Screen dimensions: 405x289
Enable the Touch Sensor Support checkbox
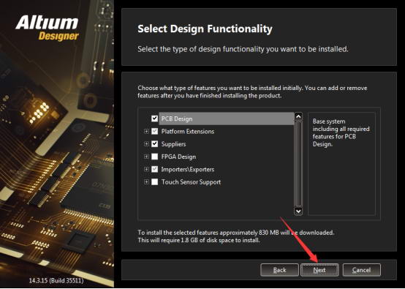click(x=154, y=182)
